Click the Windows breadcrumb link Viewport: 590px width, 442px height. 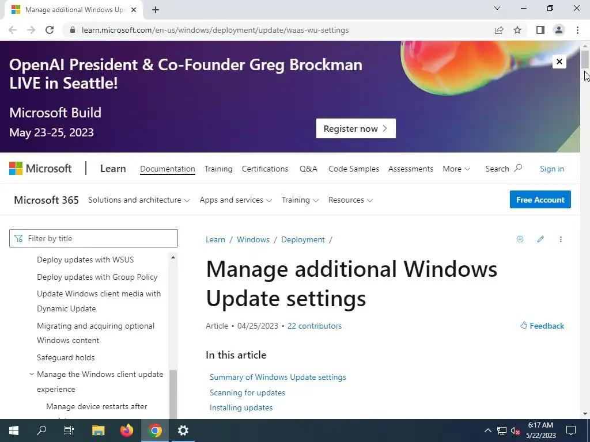pos(253,240)
